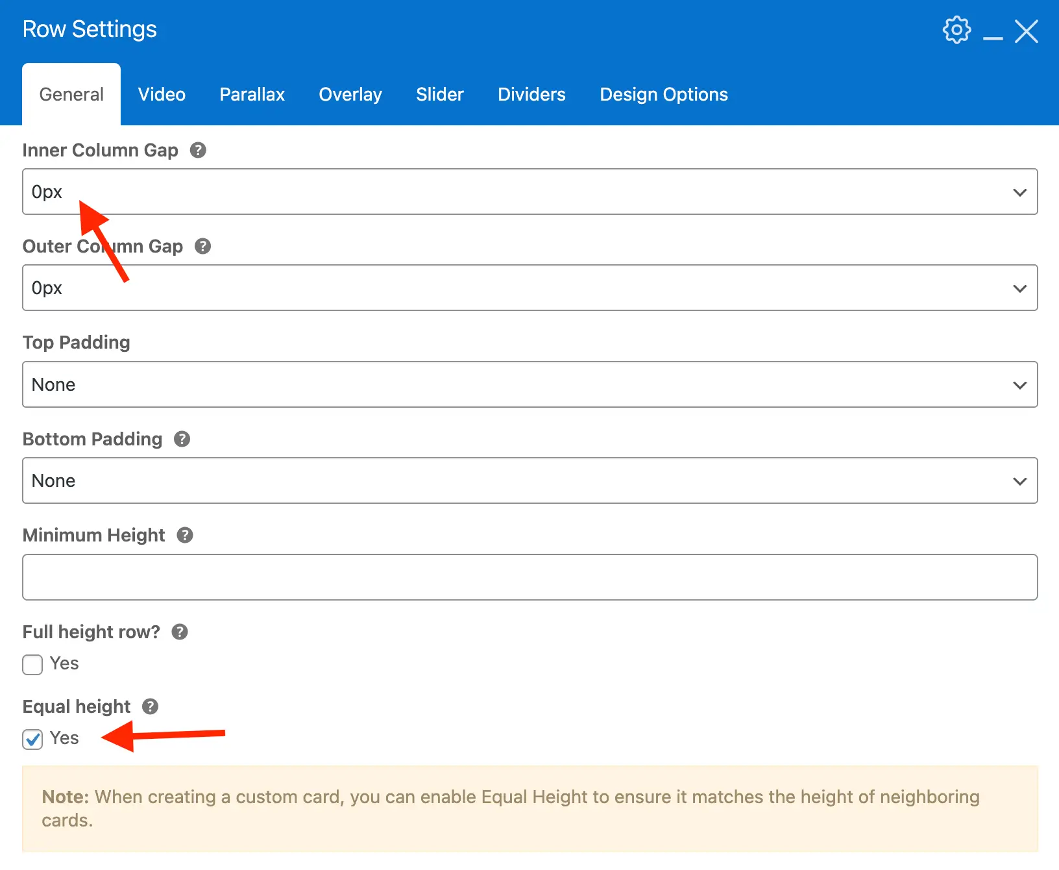This screenshot has height=870, width=1059.
Task: Open the Inner Column Gap dropdown
Action: [1019, 192]
